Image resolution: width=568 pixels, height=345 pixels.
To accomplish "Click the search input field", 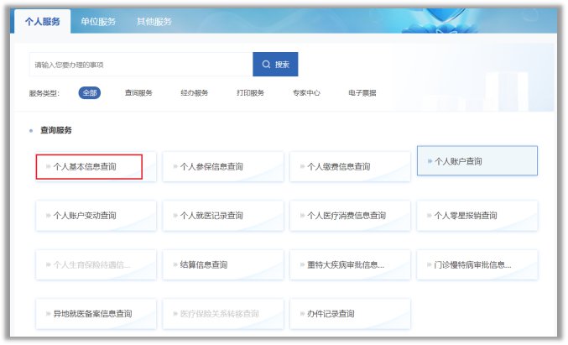I will [140, 65].
